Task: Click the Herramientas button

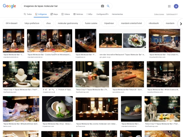Action: [117, 14]
